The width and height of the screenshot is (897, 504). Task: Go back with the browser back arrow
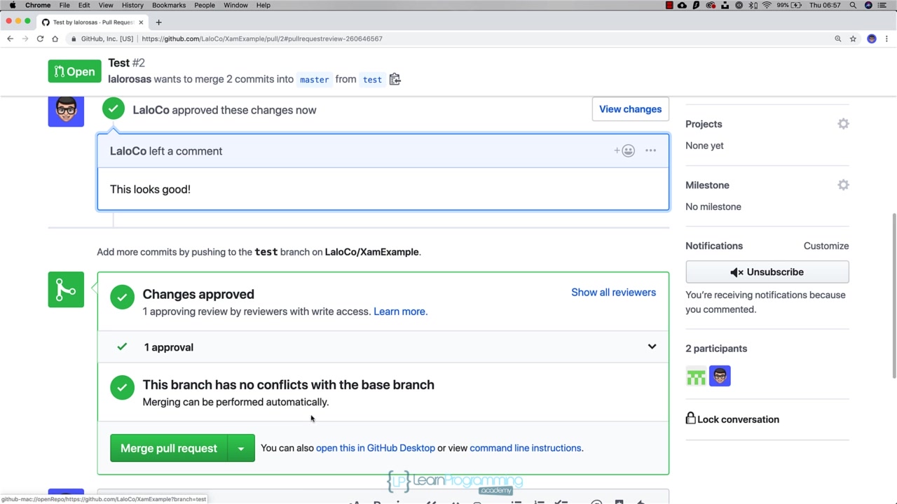(x=10, y=38)
